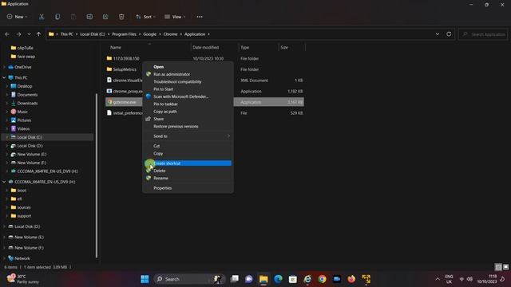Choose Run as administrator
The width and height of the screenshot is (511, 287).
point(188,74)
